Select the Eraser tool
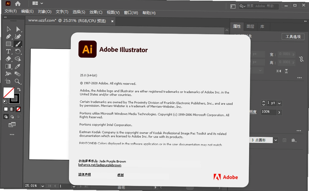Viewport: 309px width, 191px height. pos(8,59)
